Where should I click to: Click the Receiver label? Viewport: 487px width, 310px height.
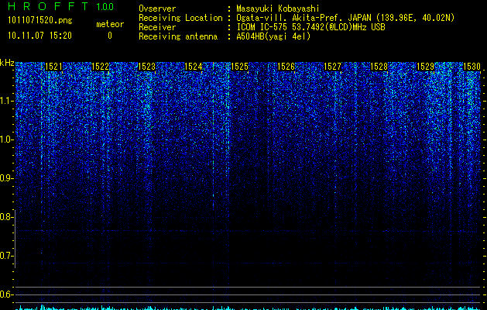point(157,27)
